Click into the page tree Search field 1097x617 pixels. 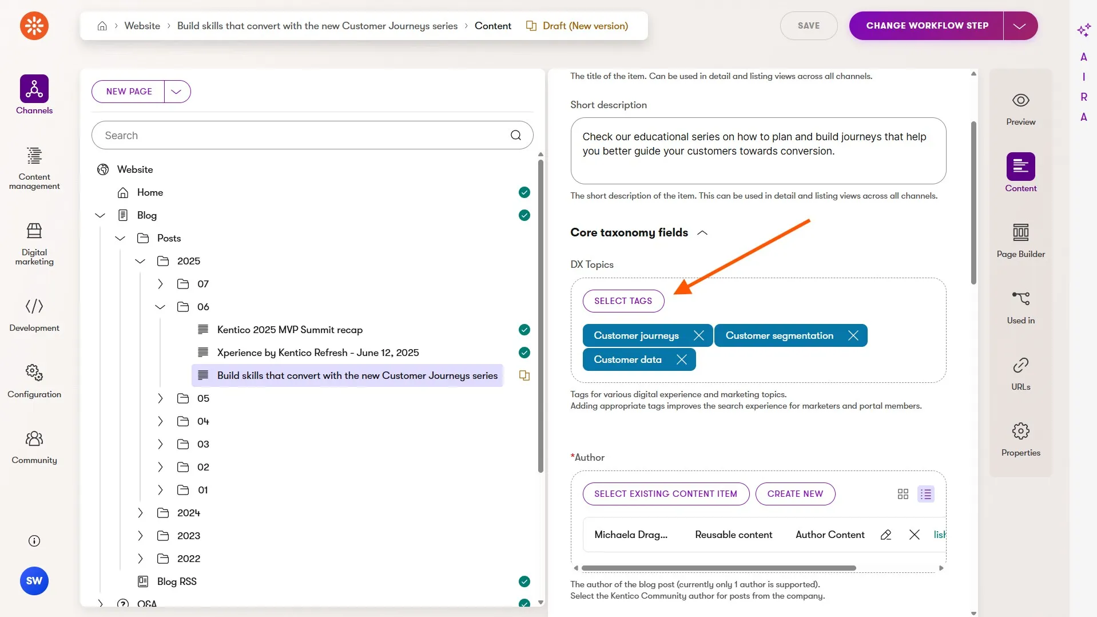coord(312,135)
